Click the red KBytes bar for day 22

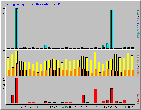(95, 96)
